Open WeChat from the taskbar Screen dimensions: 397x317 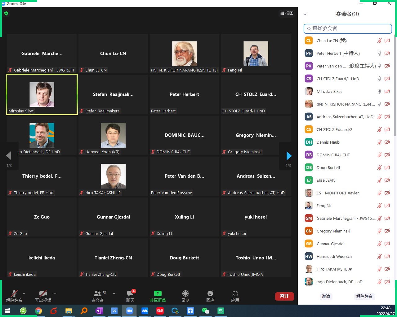205,311
